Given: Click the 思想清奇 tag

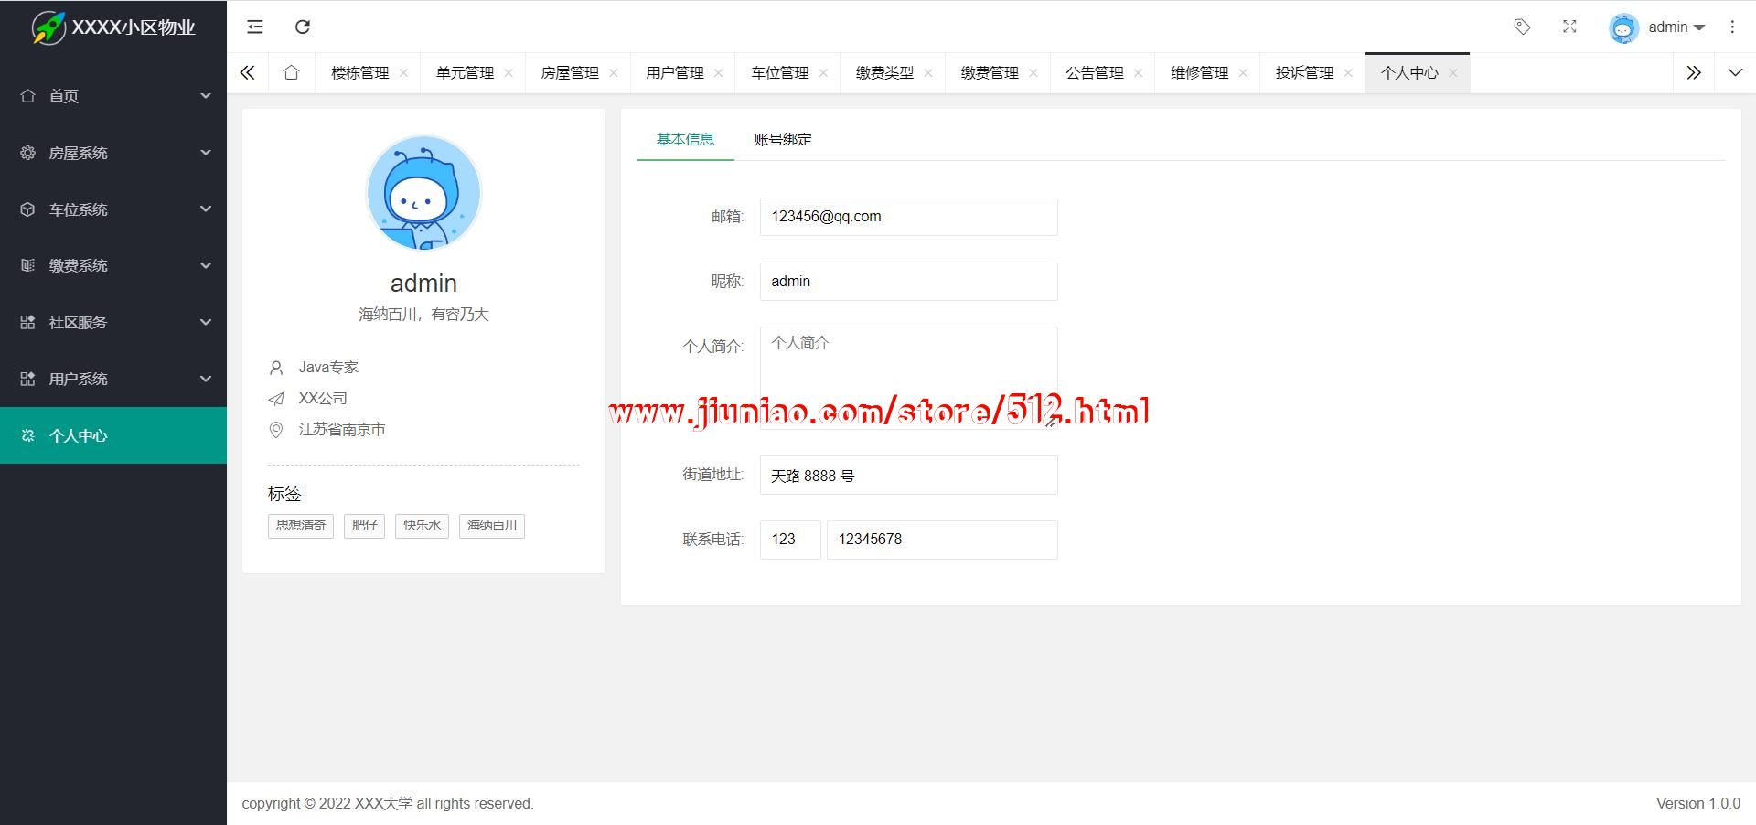Looking at the screenshot, I should coord(301,526).
